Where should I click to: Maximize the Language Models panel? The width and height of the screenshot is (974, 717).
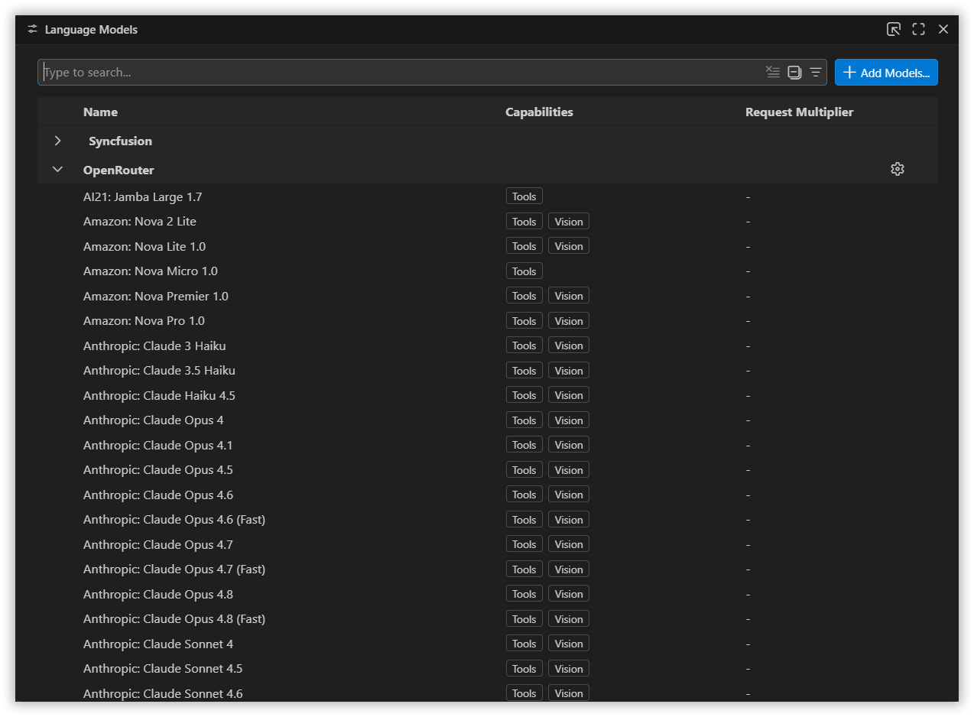918,29
